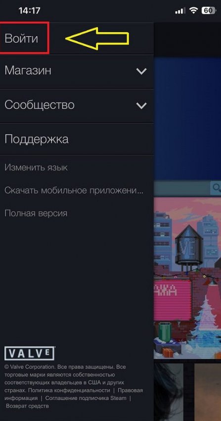Tap the search magnifier icon
The image size is (221, 421).
pyautogui.click(x=216, y=188)
